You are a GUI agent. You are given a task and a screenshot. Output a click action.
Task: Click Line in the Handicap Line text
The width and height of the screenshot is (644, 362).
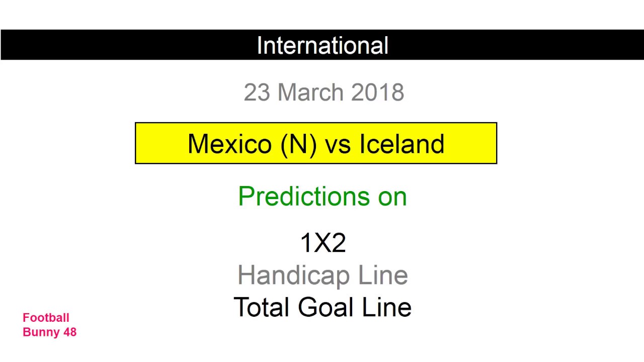383,276
